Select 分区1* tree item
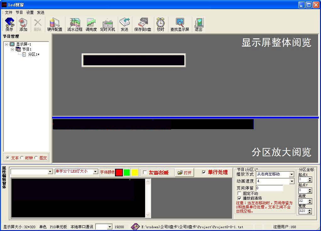Image resolution: width=321 pixels, height=231 pixels. pyautogui.click(x=34, y=54)
